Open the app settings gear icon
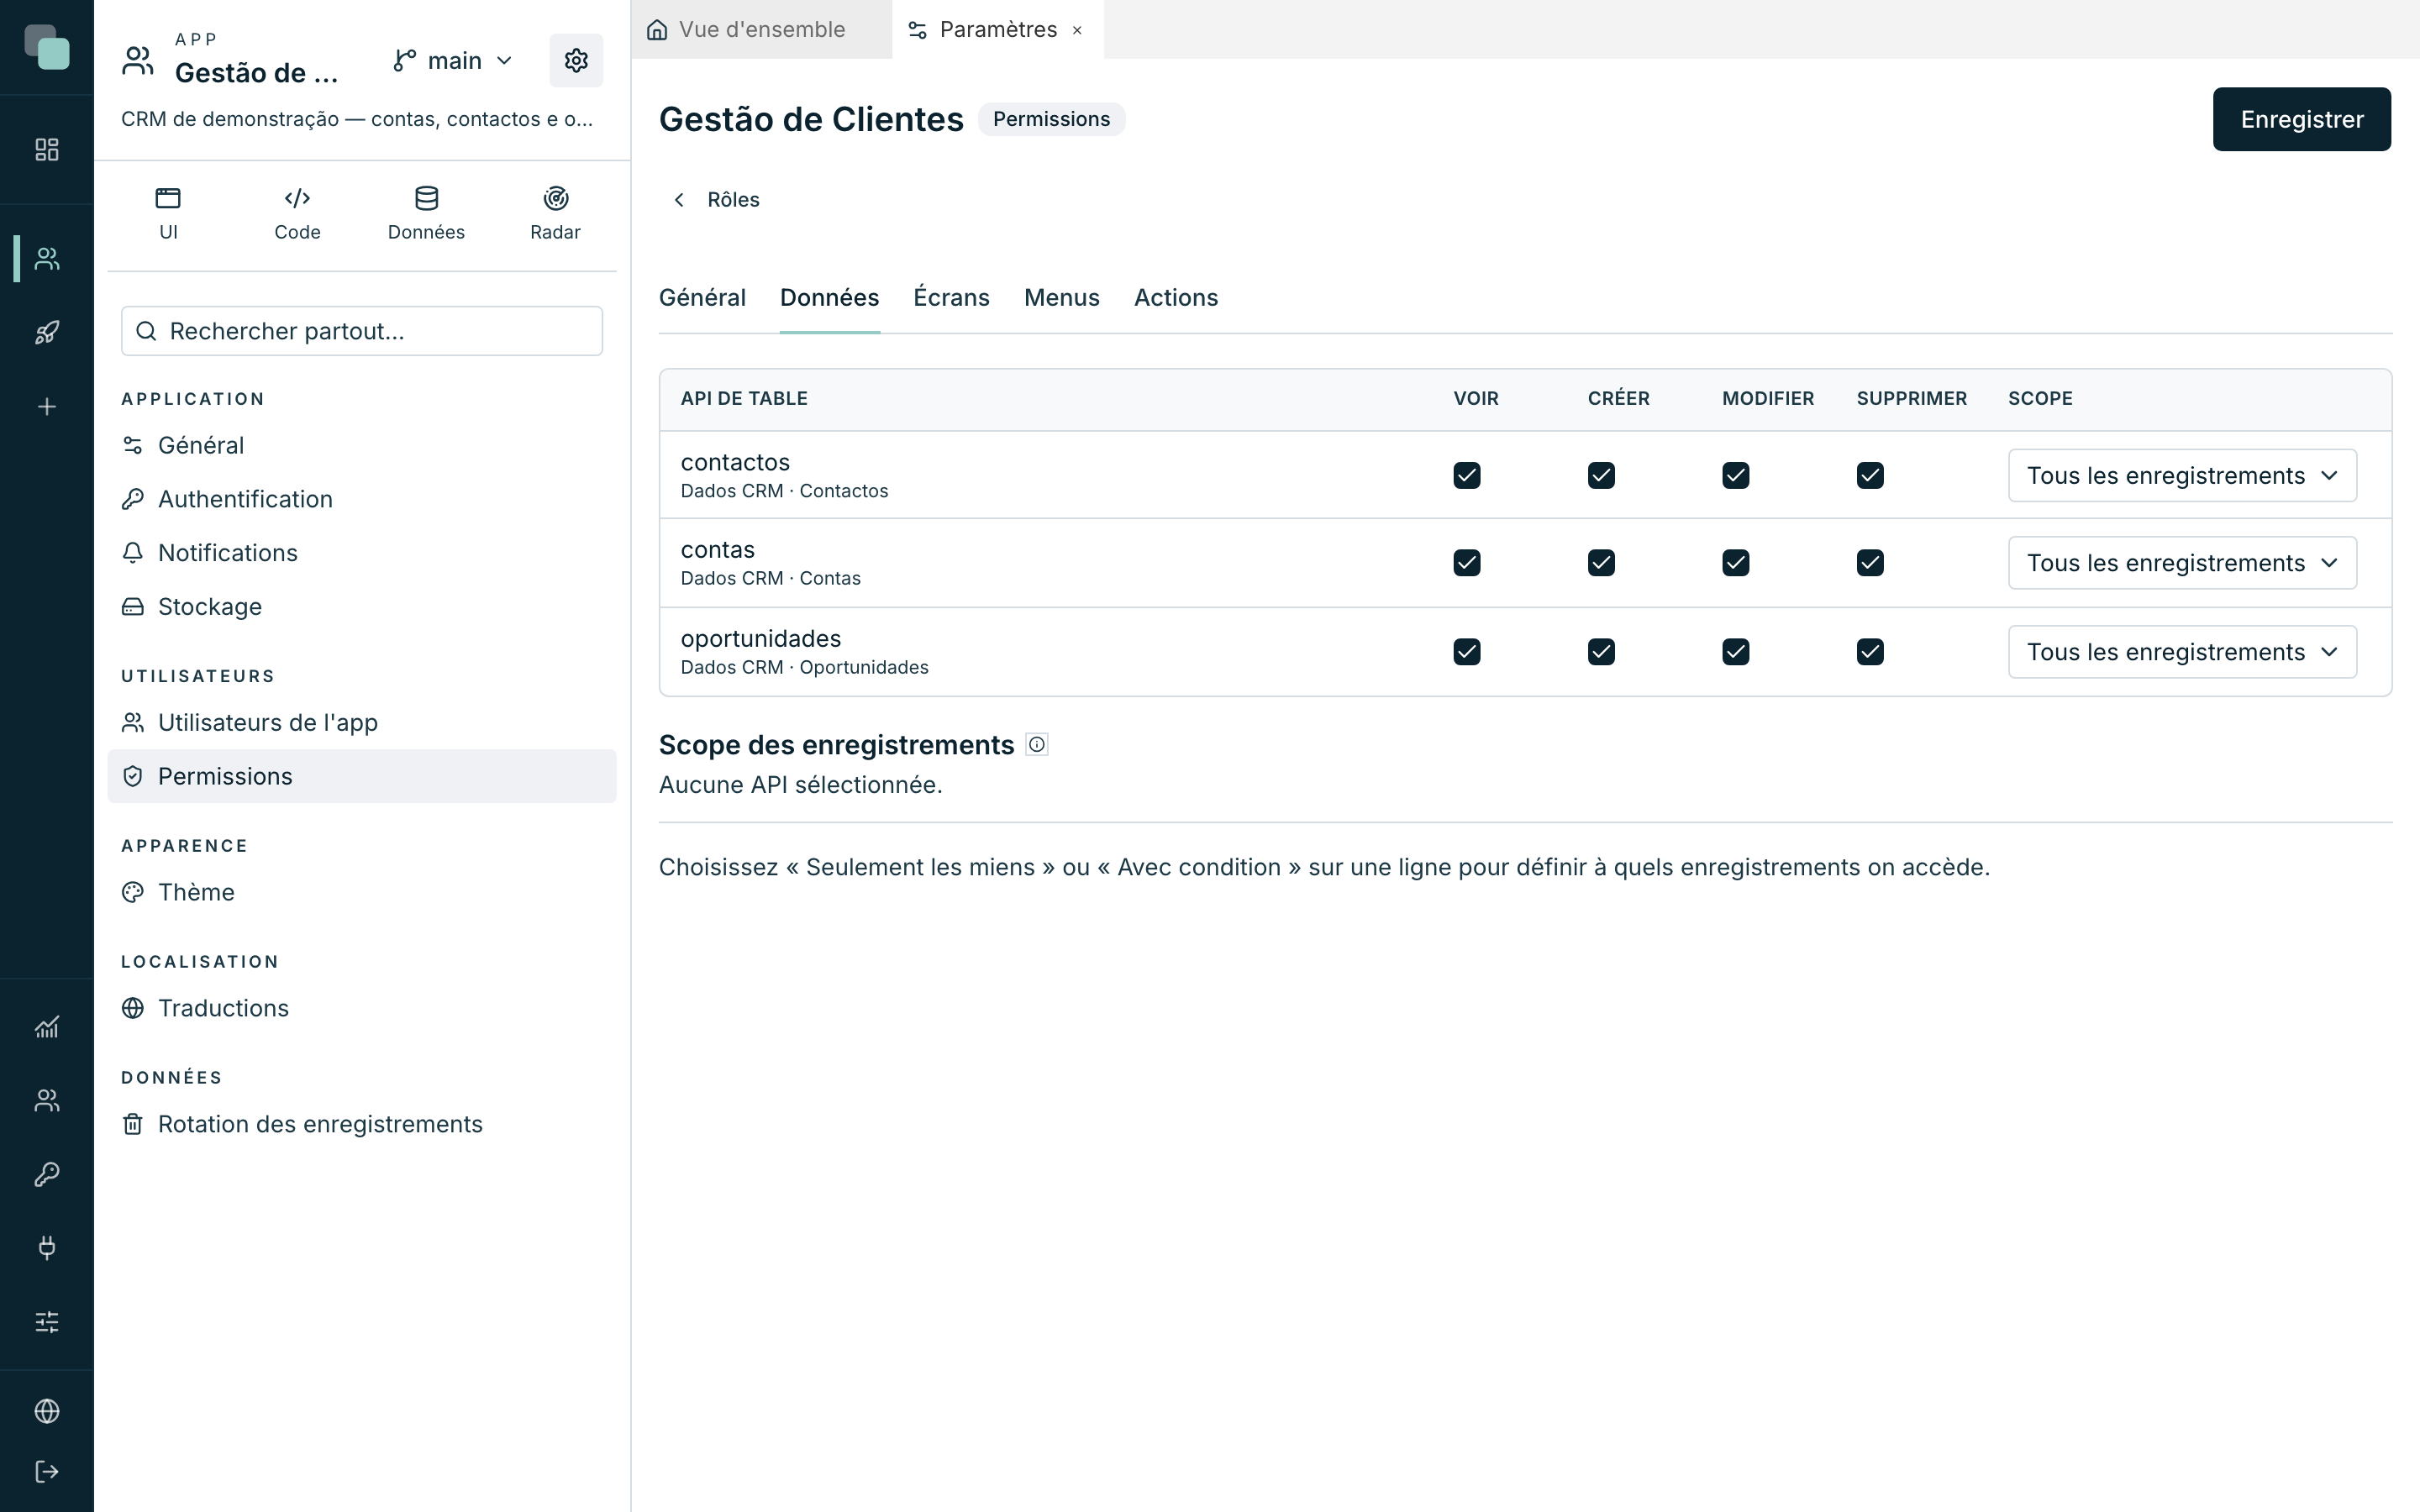This screenshot has height=1512, width=2420. click(x=576, y=60)
